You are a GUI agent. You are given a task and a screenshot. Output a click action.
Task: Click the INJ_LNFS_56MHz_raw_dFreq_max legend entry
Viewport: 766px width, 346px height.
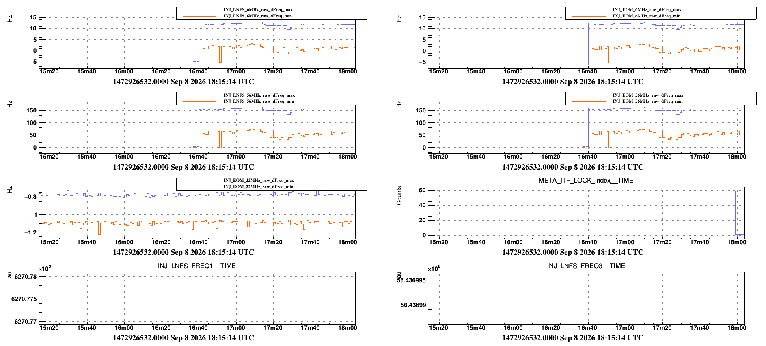pyautogui.click(x=259, y=95)
